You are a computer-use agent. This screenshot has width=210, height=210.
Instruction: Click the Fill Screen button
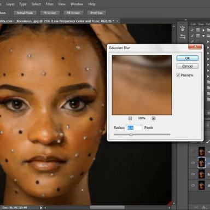click(x=73, y=13)
